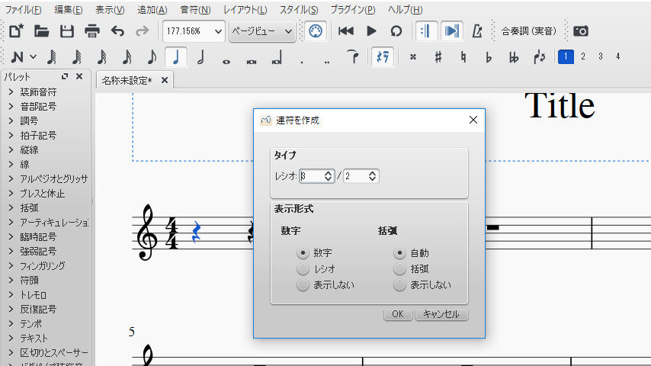The width and height of the screenshot is (651, 366).
Task: Select voice 1 button
Action: click(566, 56)
